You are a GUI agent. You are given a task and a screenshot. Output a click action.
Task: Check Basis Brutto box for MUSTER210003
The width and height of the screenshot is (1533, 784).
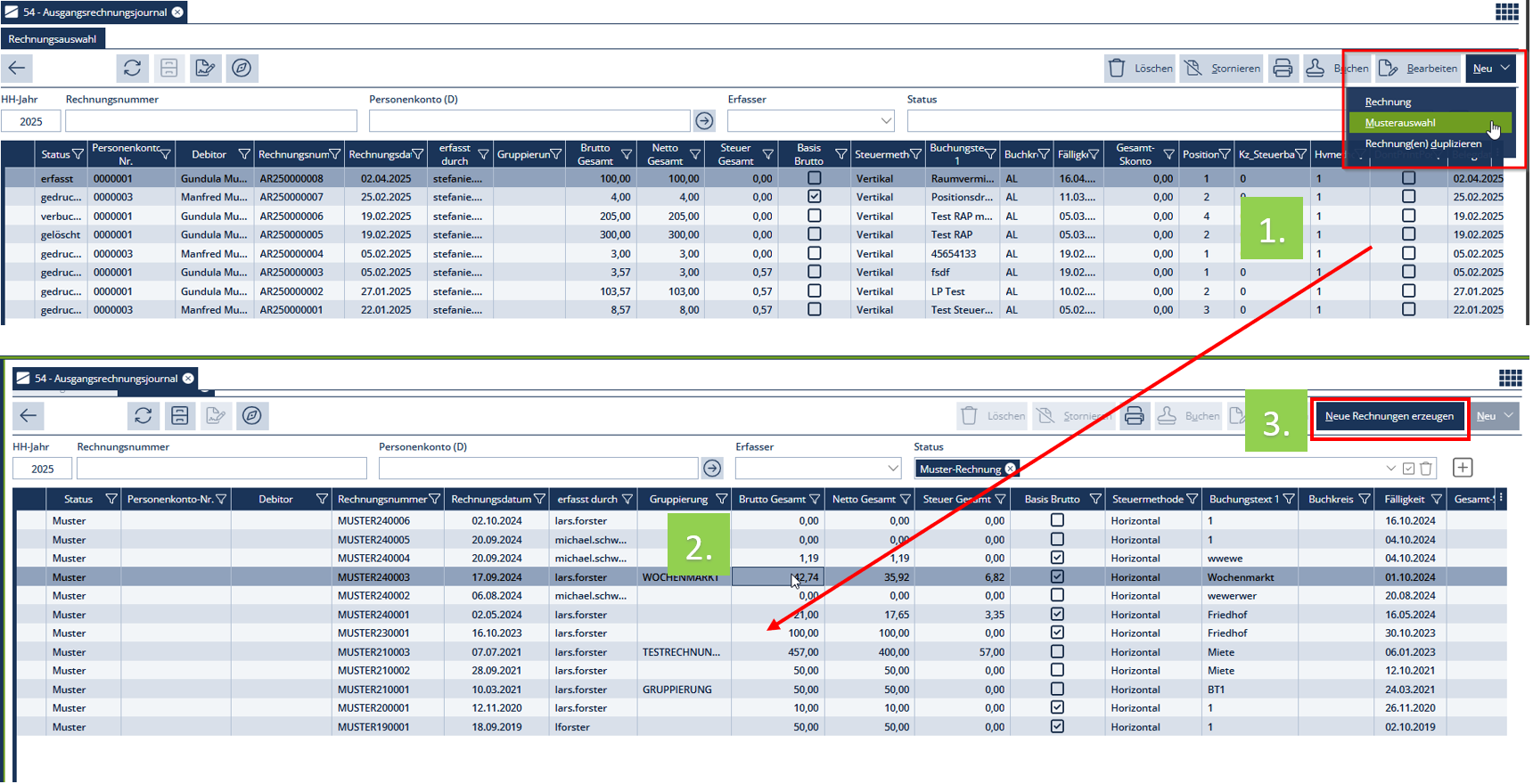(x=1057, y=652)
